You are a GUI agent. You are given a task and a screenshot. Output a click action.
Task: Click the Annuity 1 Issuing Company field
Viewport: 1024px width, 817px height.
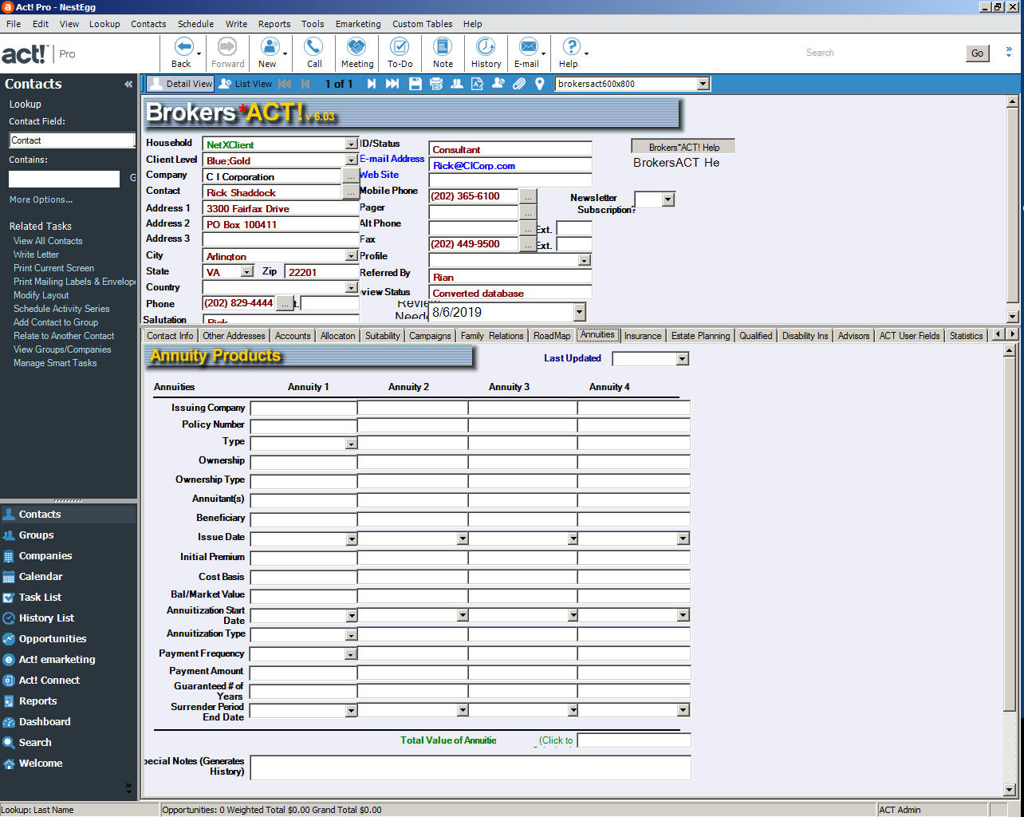point(304,408)
